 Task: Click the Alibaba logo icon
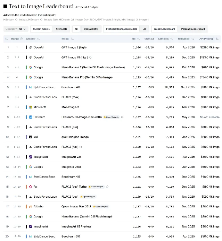click(31, 207)
